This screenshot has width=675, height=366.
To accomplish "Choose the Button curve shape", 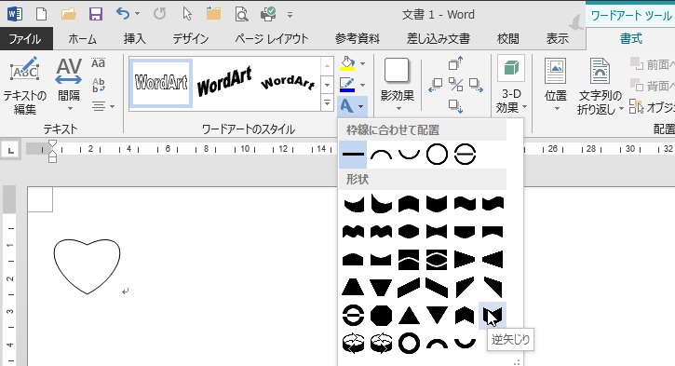I will [x=465, y=155].
